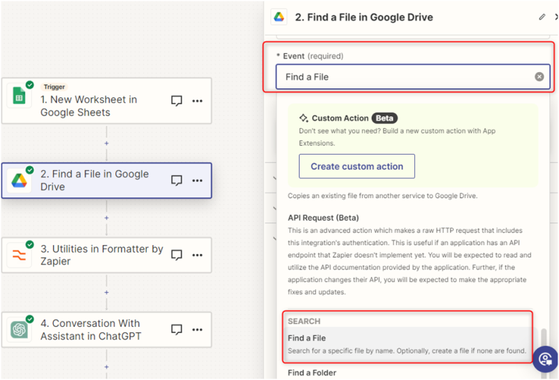Click Create custom action button
Image resolution: width=559 pixels, height=380 pixels.
356,167
